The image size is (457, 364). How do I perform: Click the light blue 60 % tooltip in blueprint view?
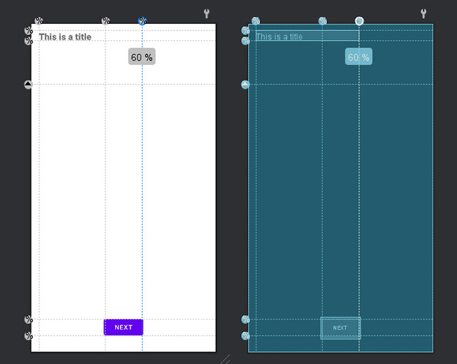359,56
